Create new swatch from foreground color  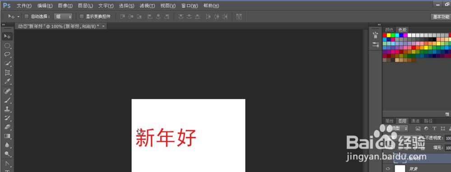coord(447,114)
